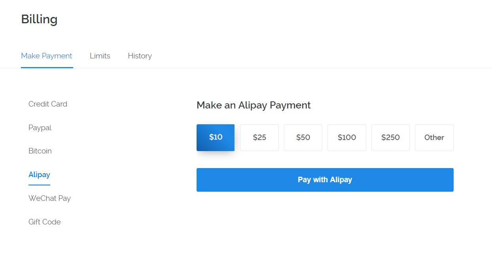Switch to WeChat Pay method

click(x=49, y=198)
